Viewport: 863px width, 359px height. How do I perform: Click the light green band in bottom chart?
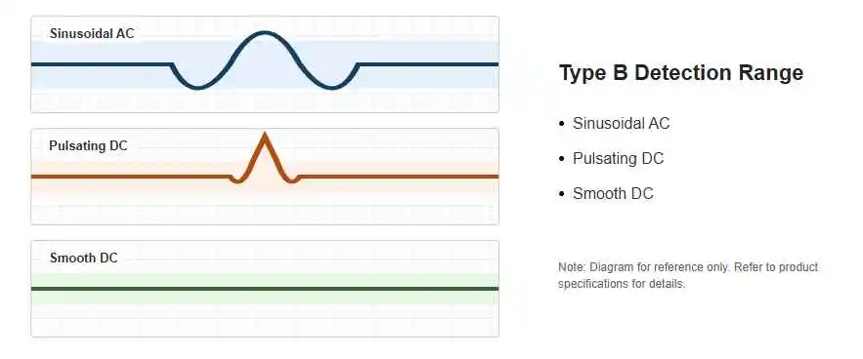pos(265,297)
